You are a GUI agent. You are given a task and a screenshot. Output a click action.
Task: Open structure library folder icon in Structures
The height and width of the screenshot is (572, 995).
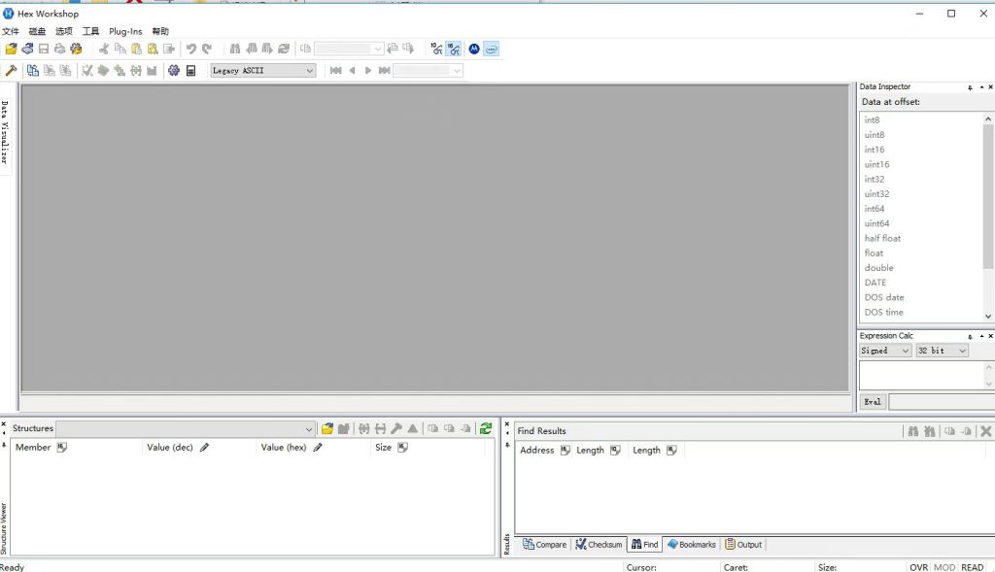(x=327, y=428)
